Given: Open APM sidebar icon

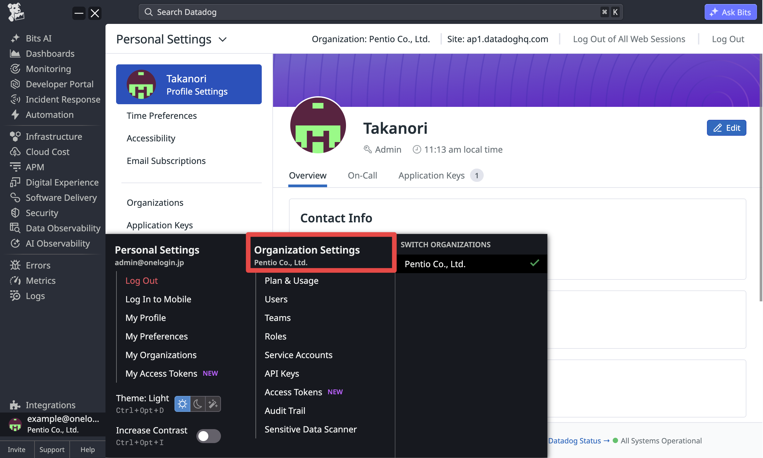Looking at the screenshot, I should click(x=15, y=167).
